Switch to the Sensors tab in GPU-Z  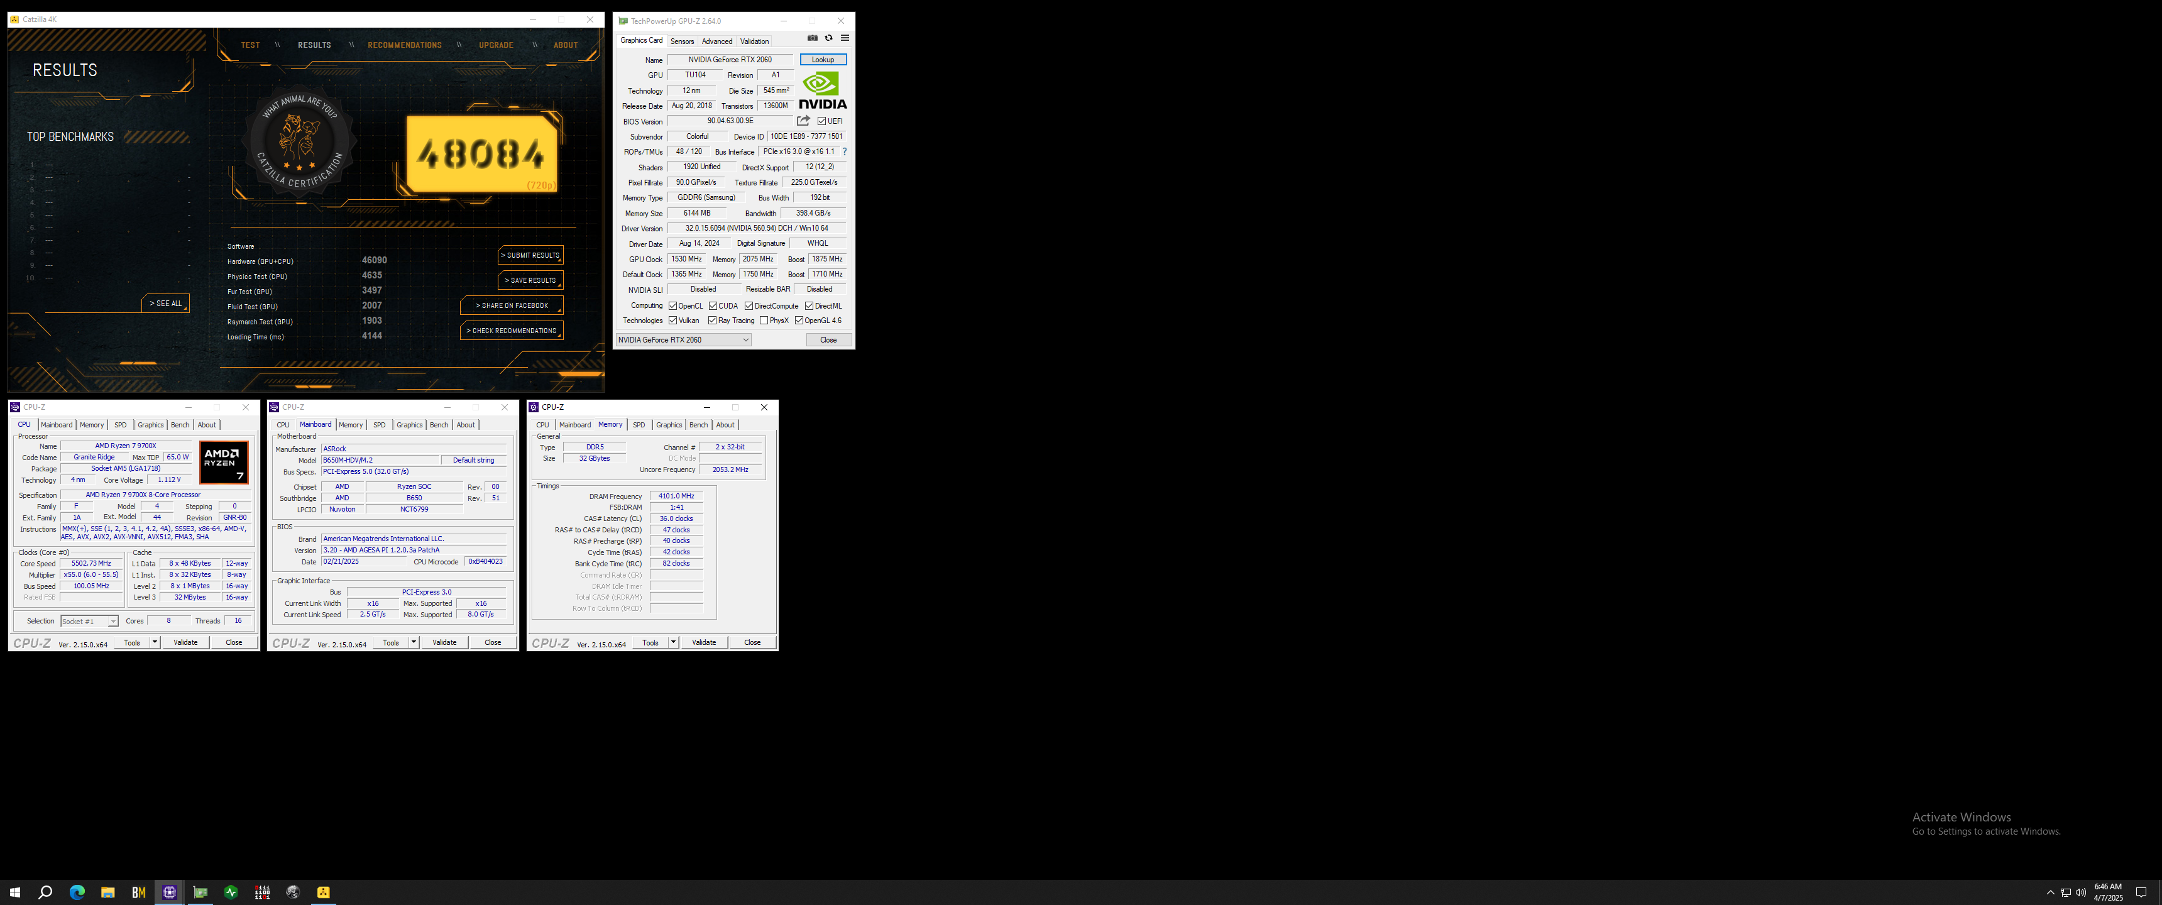click(683, 41)
